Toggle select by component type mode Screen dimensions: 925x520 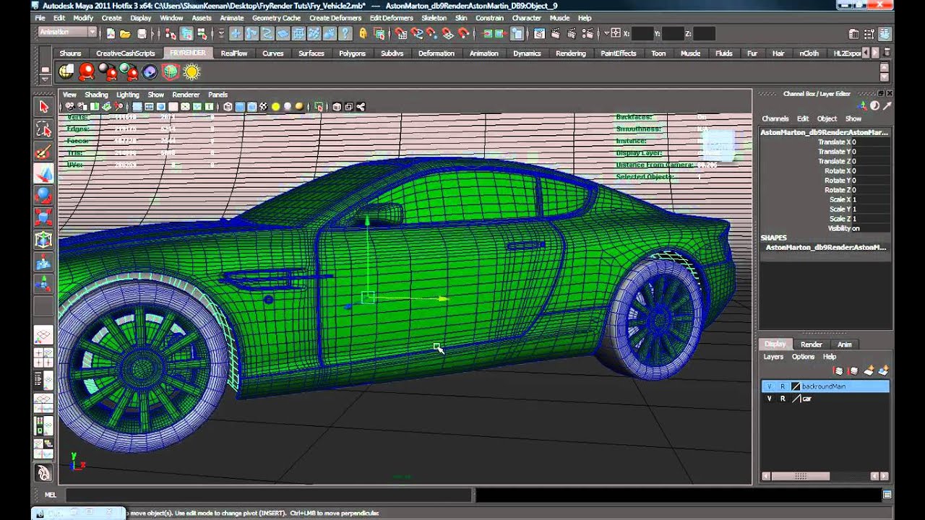202,33
